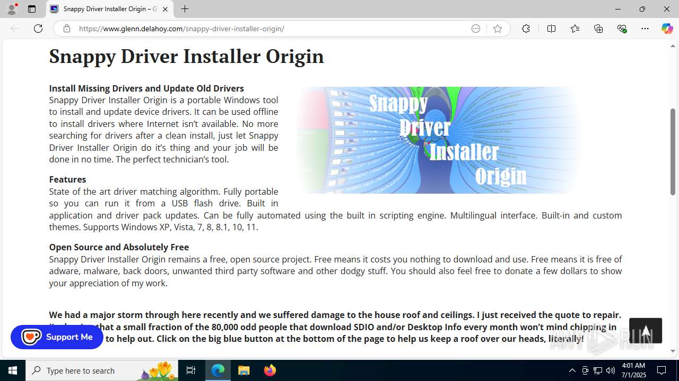Open the volume tray icon
Image resolution: width=679 pixels, height=381 pixels.
click(611, 370)
